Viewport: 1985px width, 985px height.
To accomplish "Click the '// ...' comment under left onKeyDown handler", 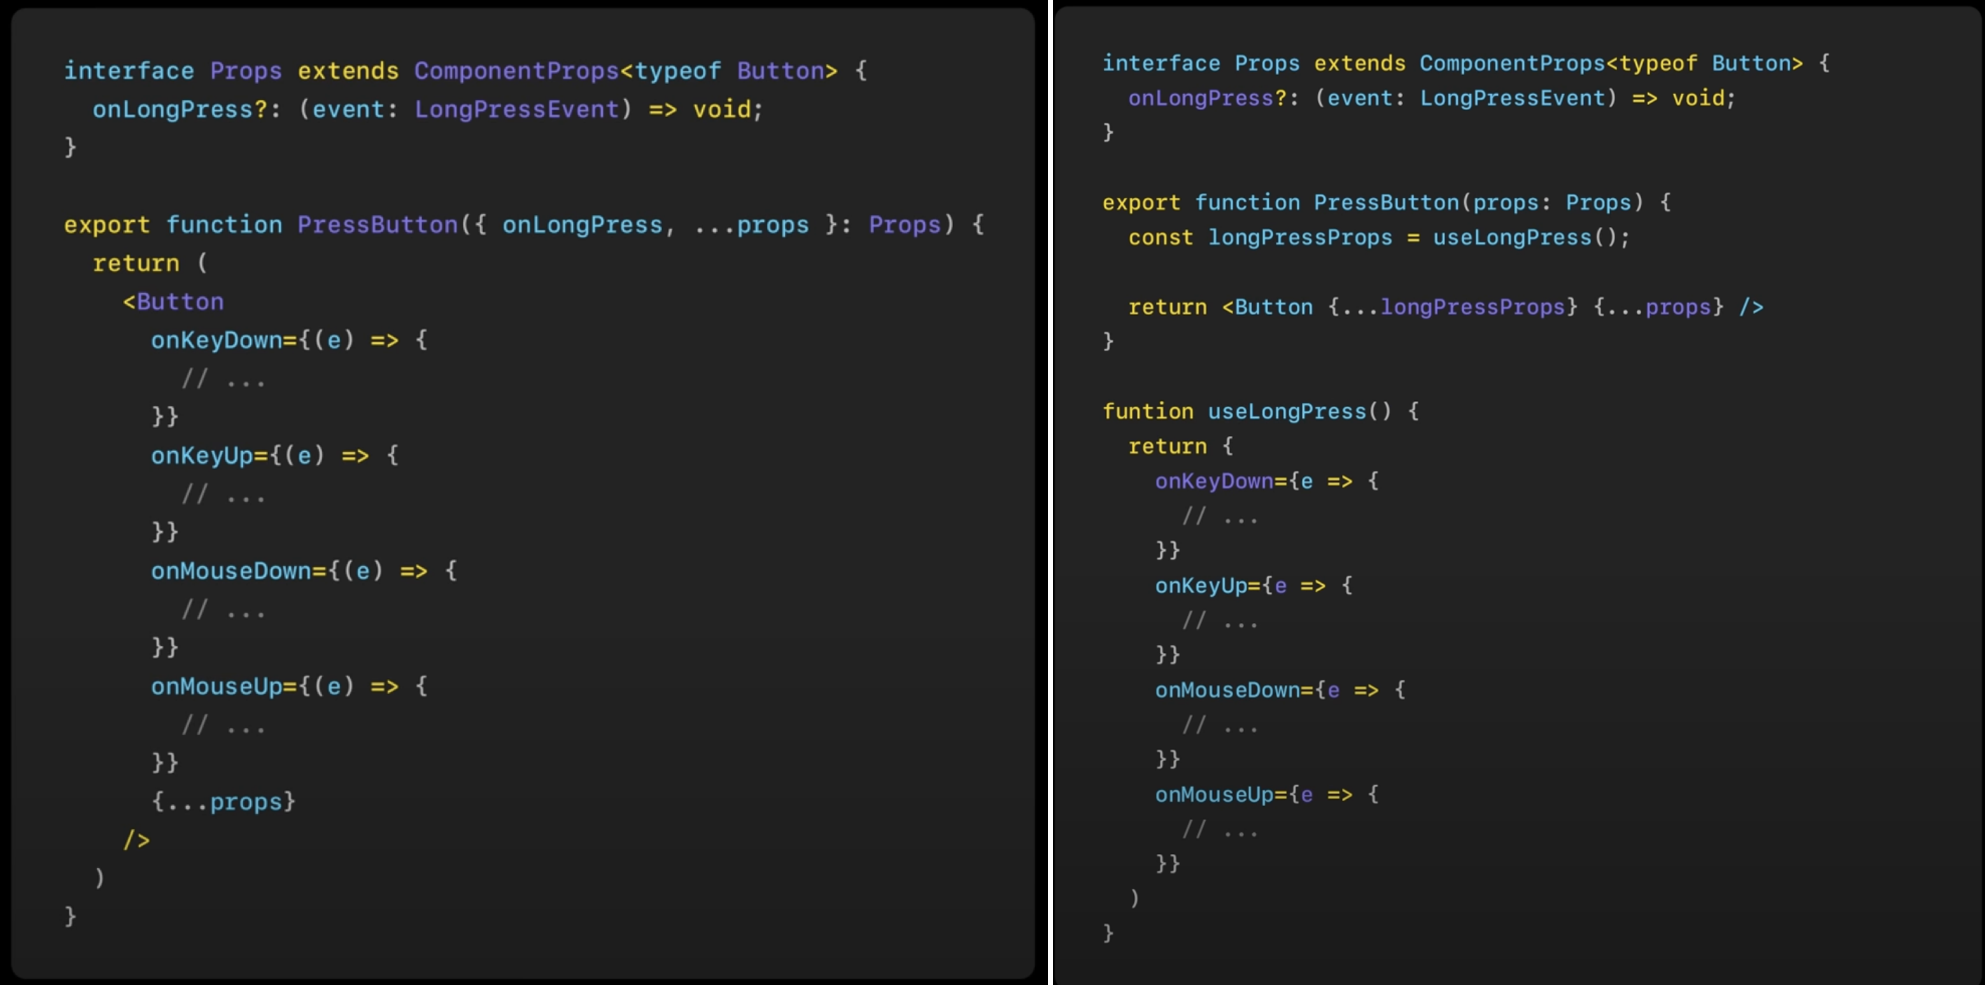I will 223,379.
